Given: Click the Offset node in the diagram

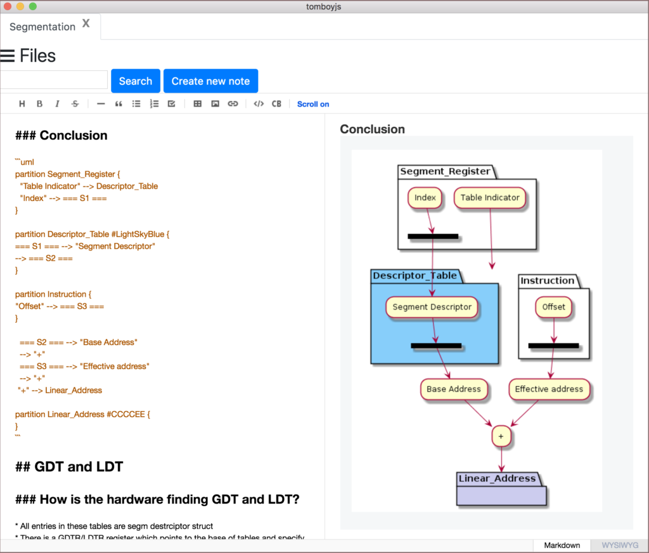Looking at the screenshot, I should [x=553, y=307].
